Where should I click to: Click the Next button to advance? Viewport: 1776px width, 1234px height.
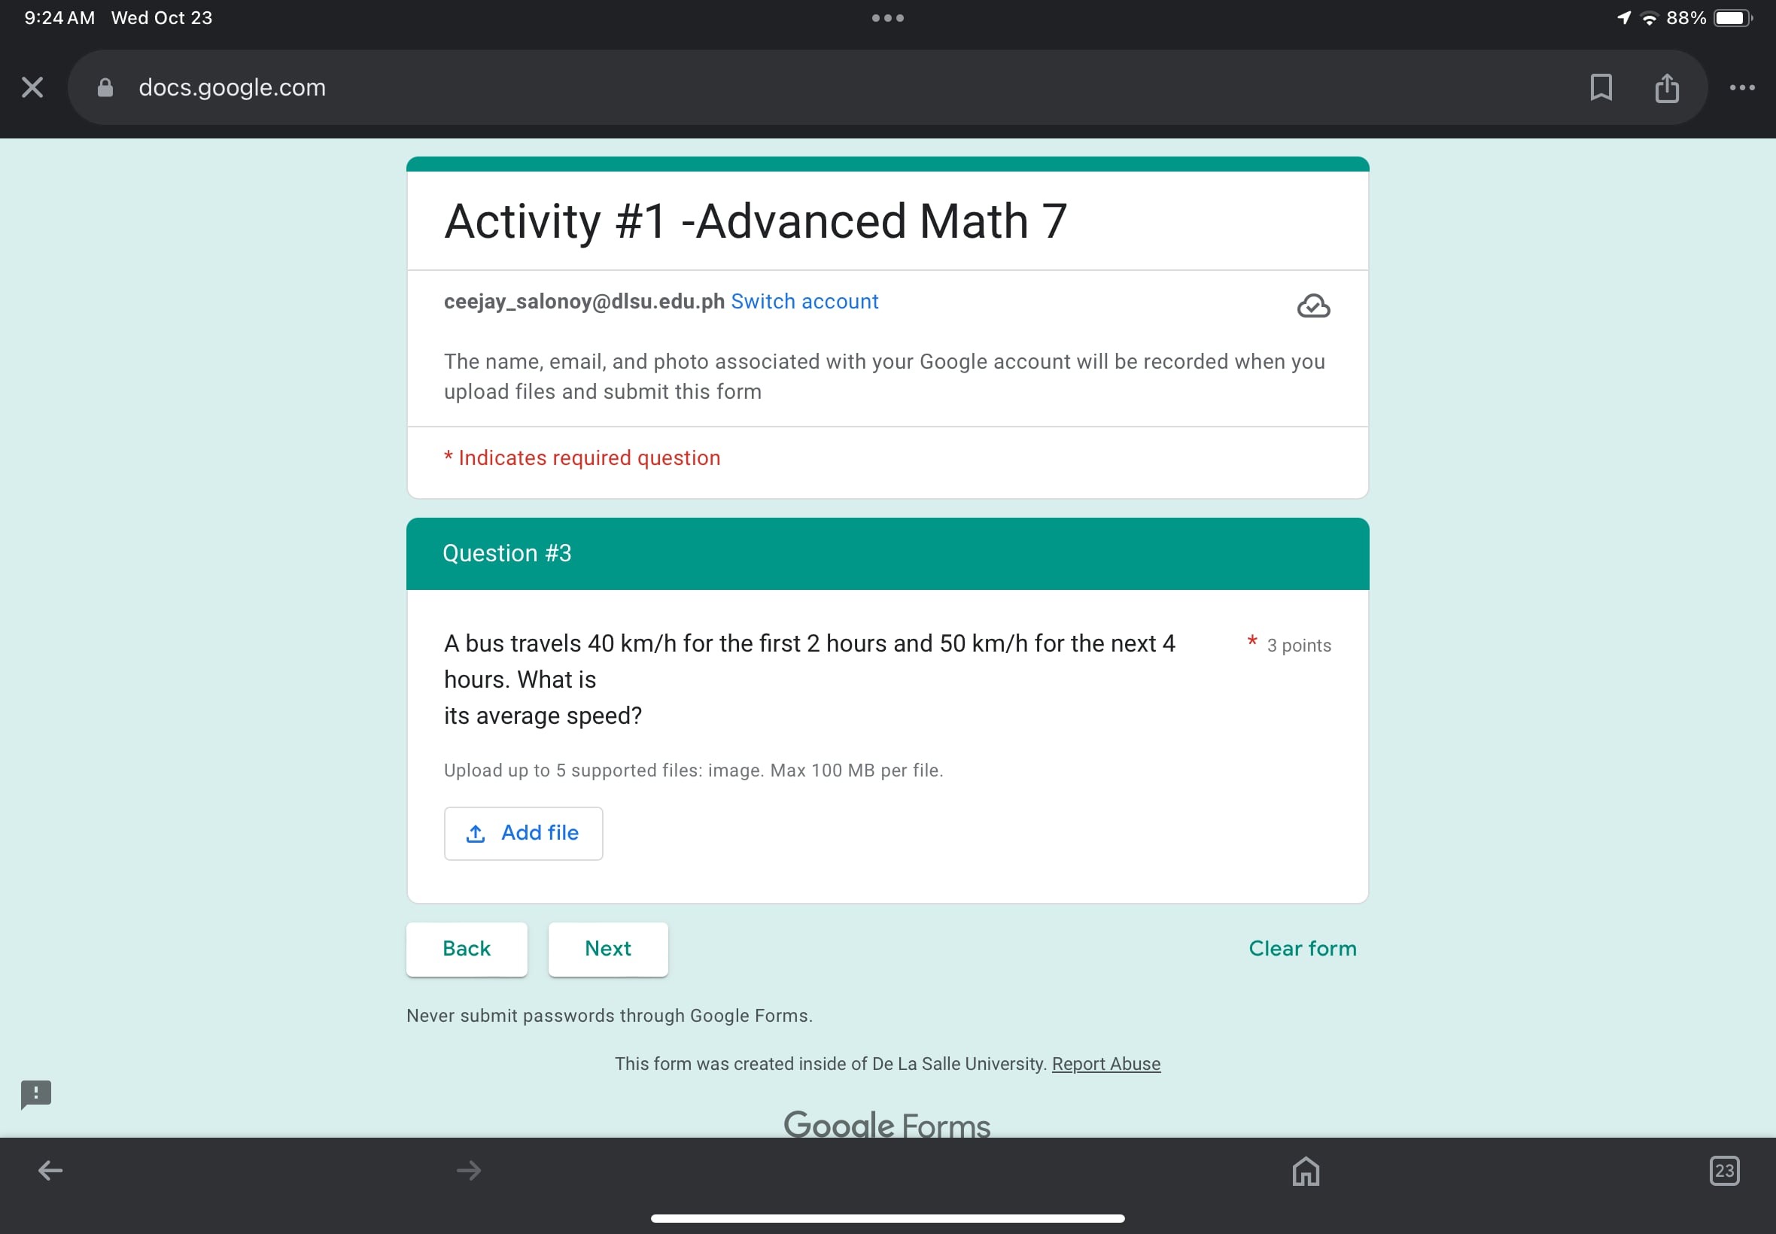[607, 948]
